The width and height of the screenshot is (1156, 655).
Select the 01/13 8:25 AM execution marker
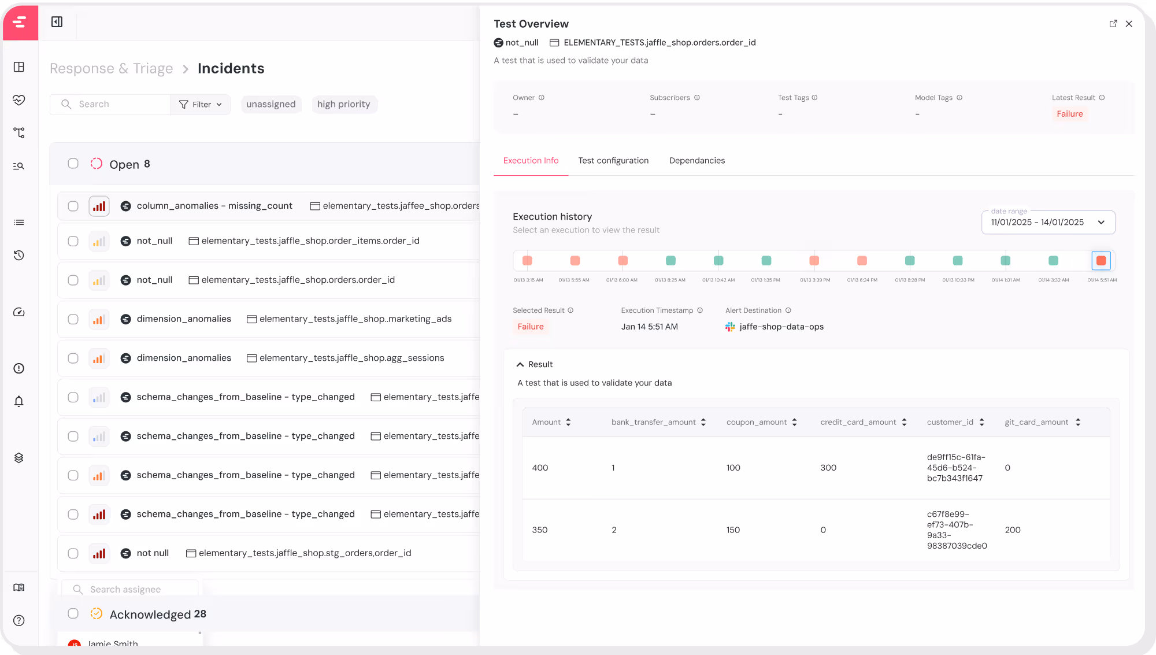[670, 261]
